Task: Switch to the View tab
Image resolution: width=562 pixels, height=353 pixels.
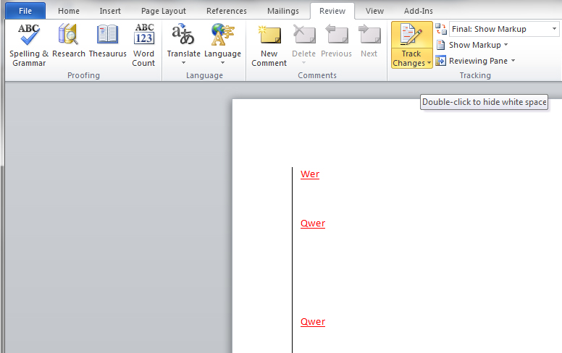Action: point(374,11)
